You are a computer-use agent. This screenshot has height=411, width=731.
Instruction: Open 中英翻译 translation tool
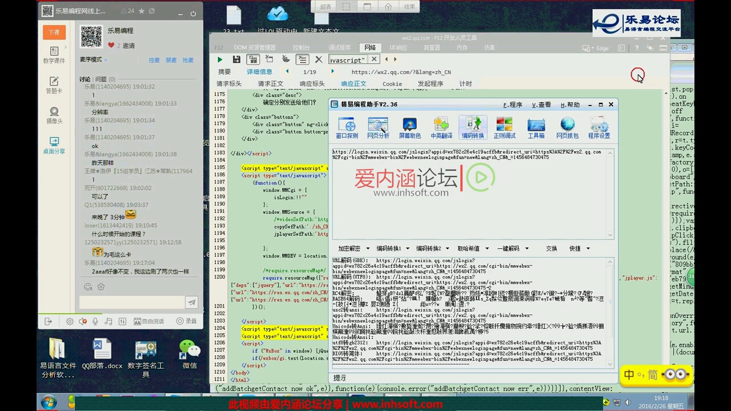click(441, 128)
